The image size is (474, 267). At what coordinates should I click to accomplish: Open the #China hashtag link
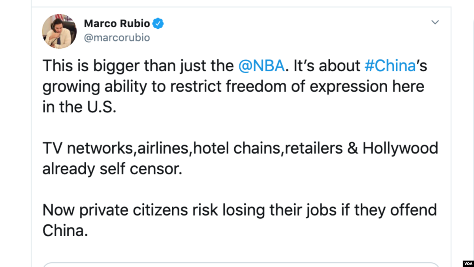click(389, 66)
